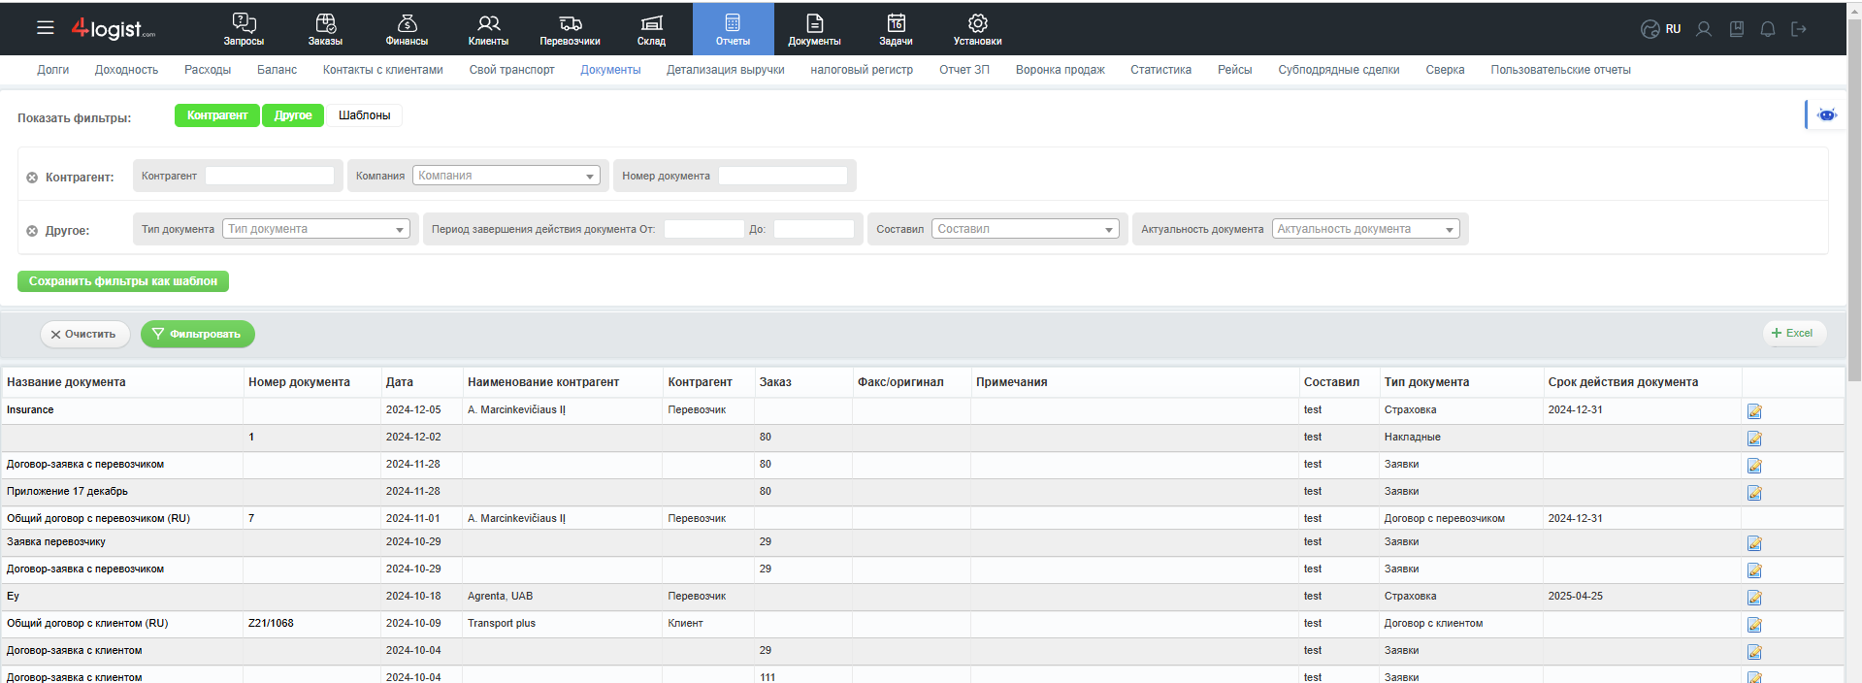Open the Склад section

click(x=651, y=29)
